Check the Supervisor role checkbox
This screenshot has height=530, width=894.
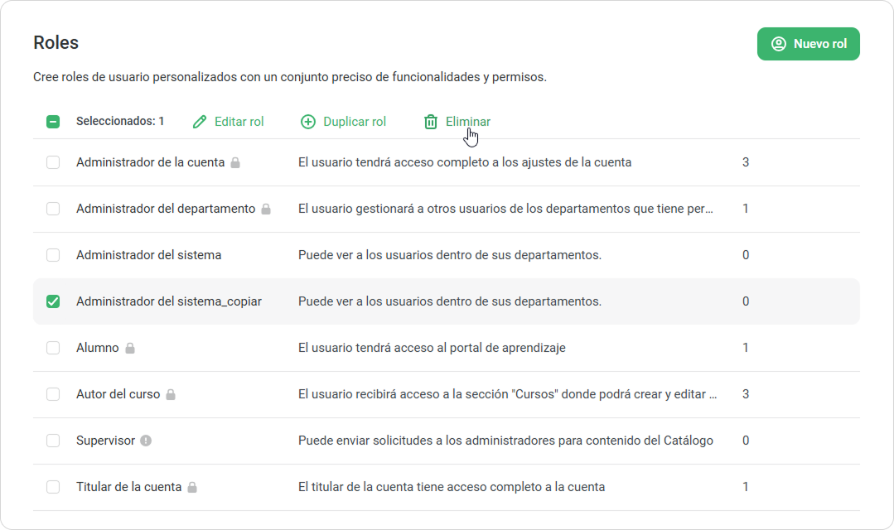pyautogui.click(x=53, y=441)
